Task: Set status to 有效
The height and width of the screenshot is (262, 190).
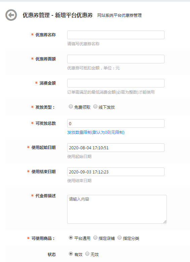Action: pyautogui.click(x=71, y=254)
